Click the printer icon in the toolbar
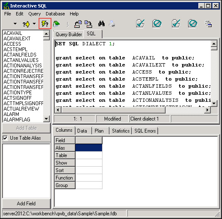 tap(112, 24)
